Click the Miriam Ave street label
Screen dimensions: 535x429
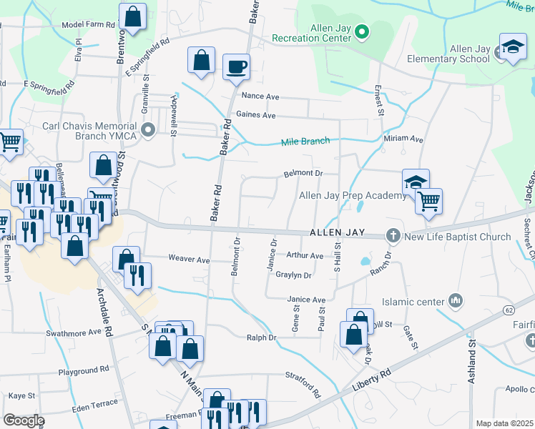[403, 139]
